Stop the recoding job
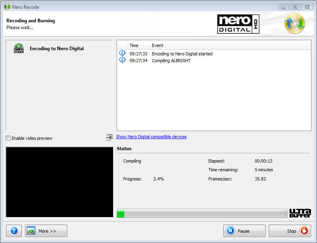Screen dimensions: 317x243 290,231
